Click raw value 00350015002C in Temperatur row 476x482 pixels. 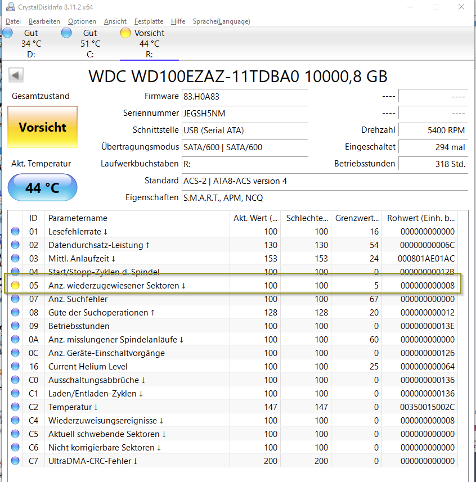click(427, 407)
